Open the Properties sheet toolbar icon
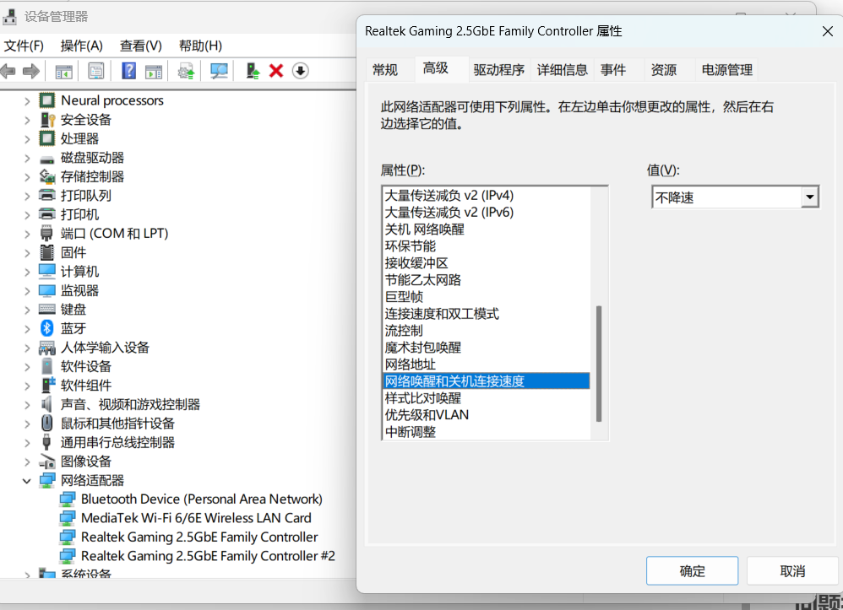Viewport: 843px width, 610px height. click(x=95, y=71)
